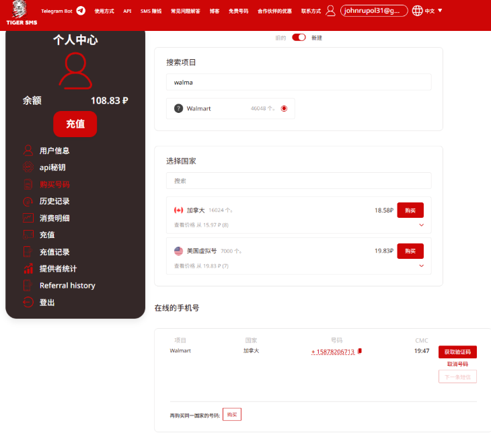Image resolution: width=491 pixels, height=435 pixels.
Task: Click the Tiger SMS logo
Action: 22,13
